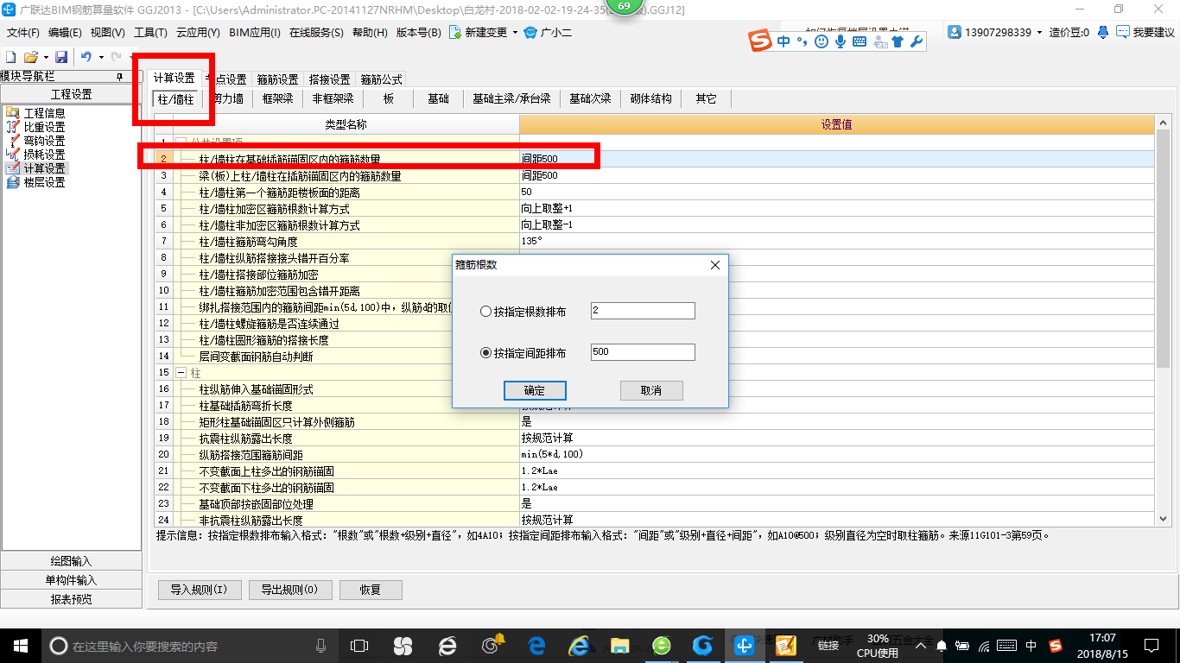Click the Sogou skin shirt icon
Viewport: 1180px width, 663px height.
[897, 41]
